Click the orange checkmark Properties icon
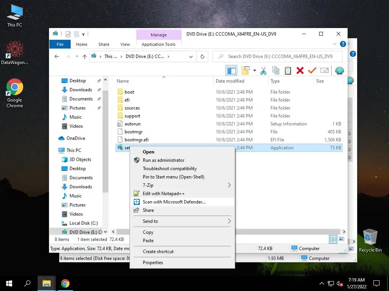This screenshot has height=291, width=389. coord(312,70)
